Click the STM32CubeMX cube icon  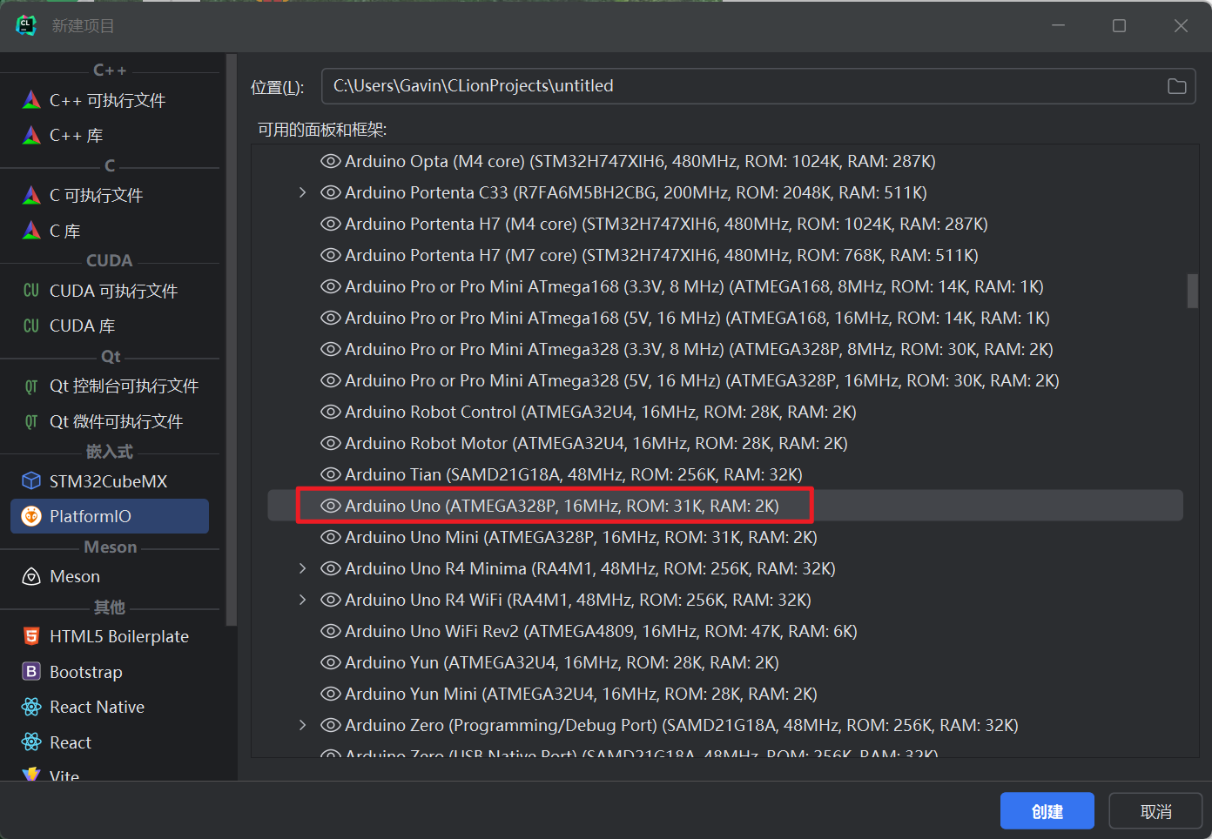coord(31,481)
